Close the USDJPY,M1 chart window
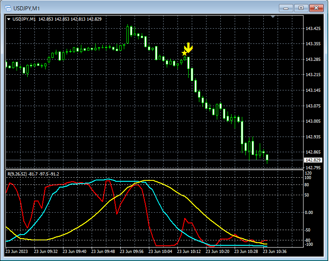 pyautogui.click(x=316, y=8)
